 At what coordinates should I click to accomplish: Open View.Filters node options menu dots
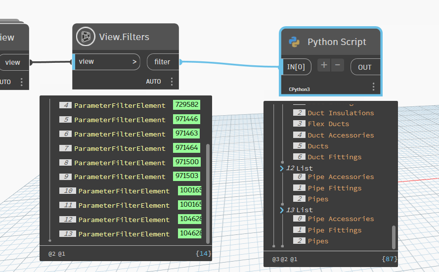172,82
